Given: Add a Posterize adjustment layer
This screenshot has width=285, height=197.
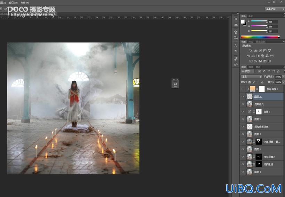Looking at the screenshot, I should [255, 61].
